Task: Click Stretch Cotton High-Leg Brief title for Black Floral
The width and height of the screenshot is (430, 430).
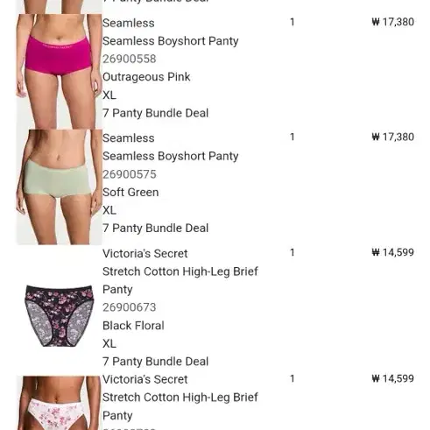Action: click(180, 280)
